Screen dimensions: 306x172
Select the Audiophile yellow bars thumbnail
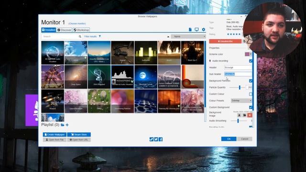(146, 53)
